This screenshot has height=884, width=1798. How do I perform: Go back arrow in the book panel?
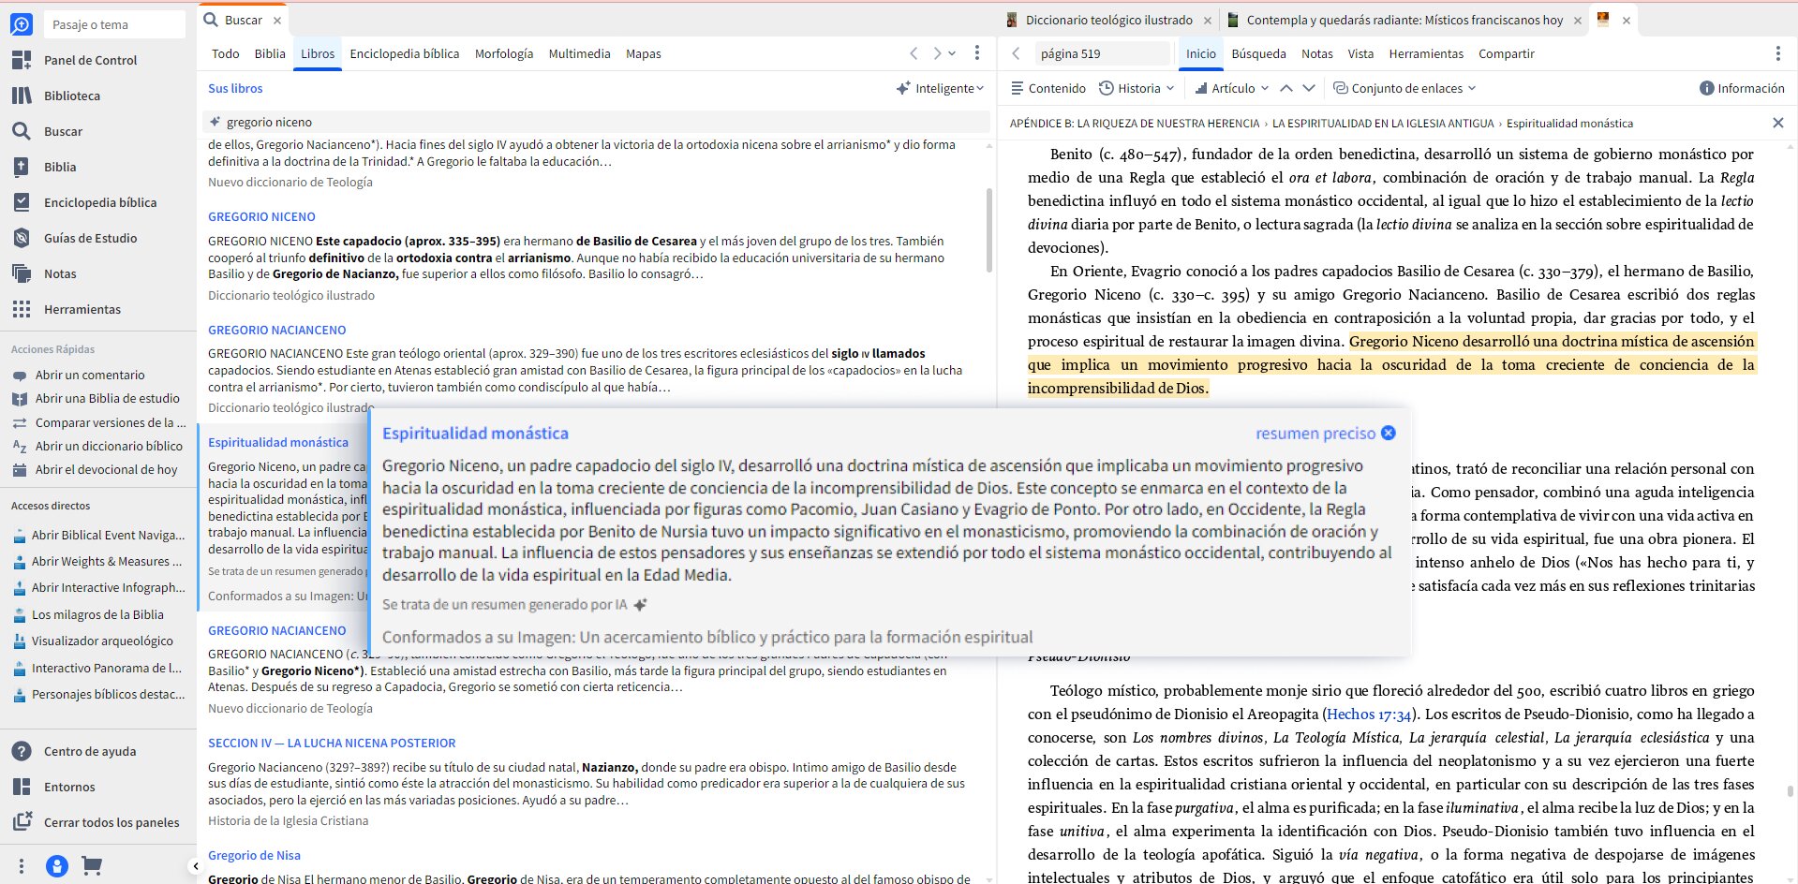point(1016,53)
